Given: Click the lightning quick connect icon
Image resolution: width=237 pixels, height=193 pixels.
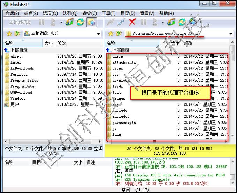Looking at the screenshot, I should 110,22.
